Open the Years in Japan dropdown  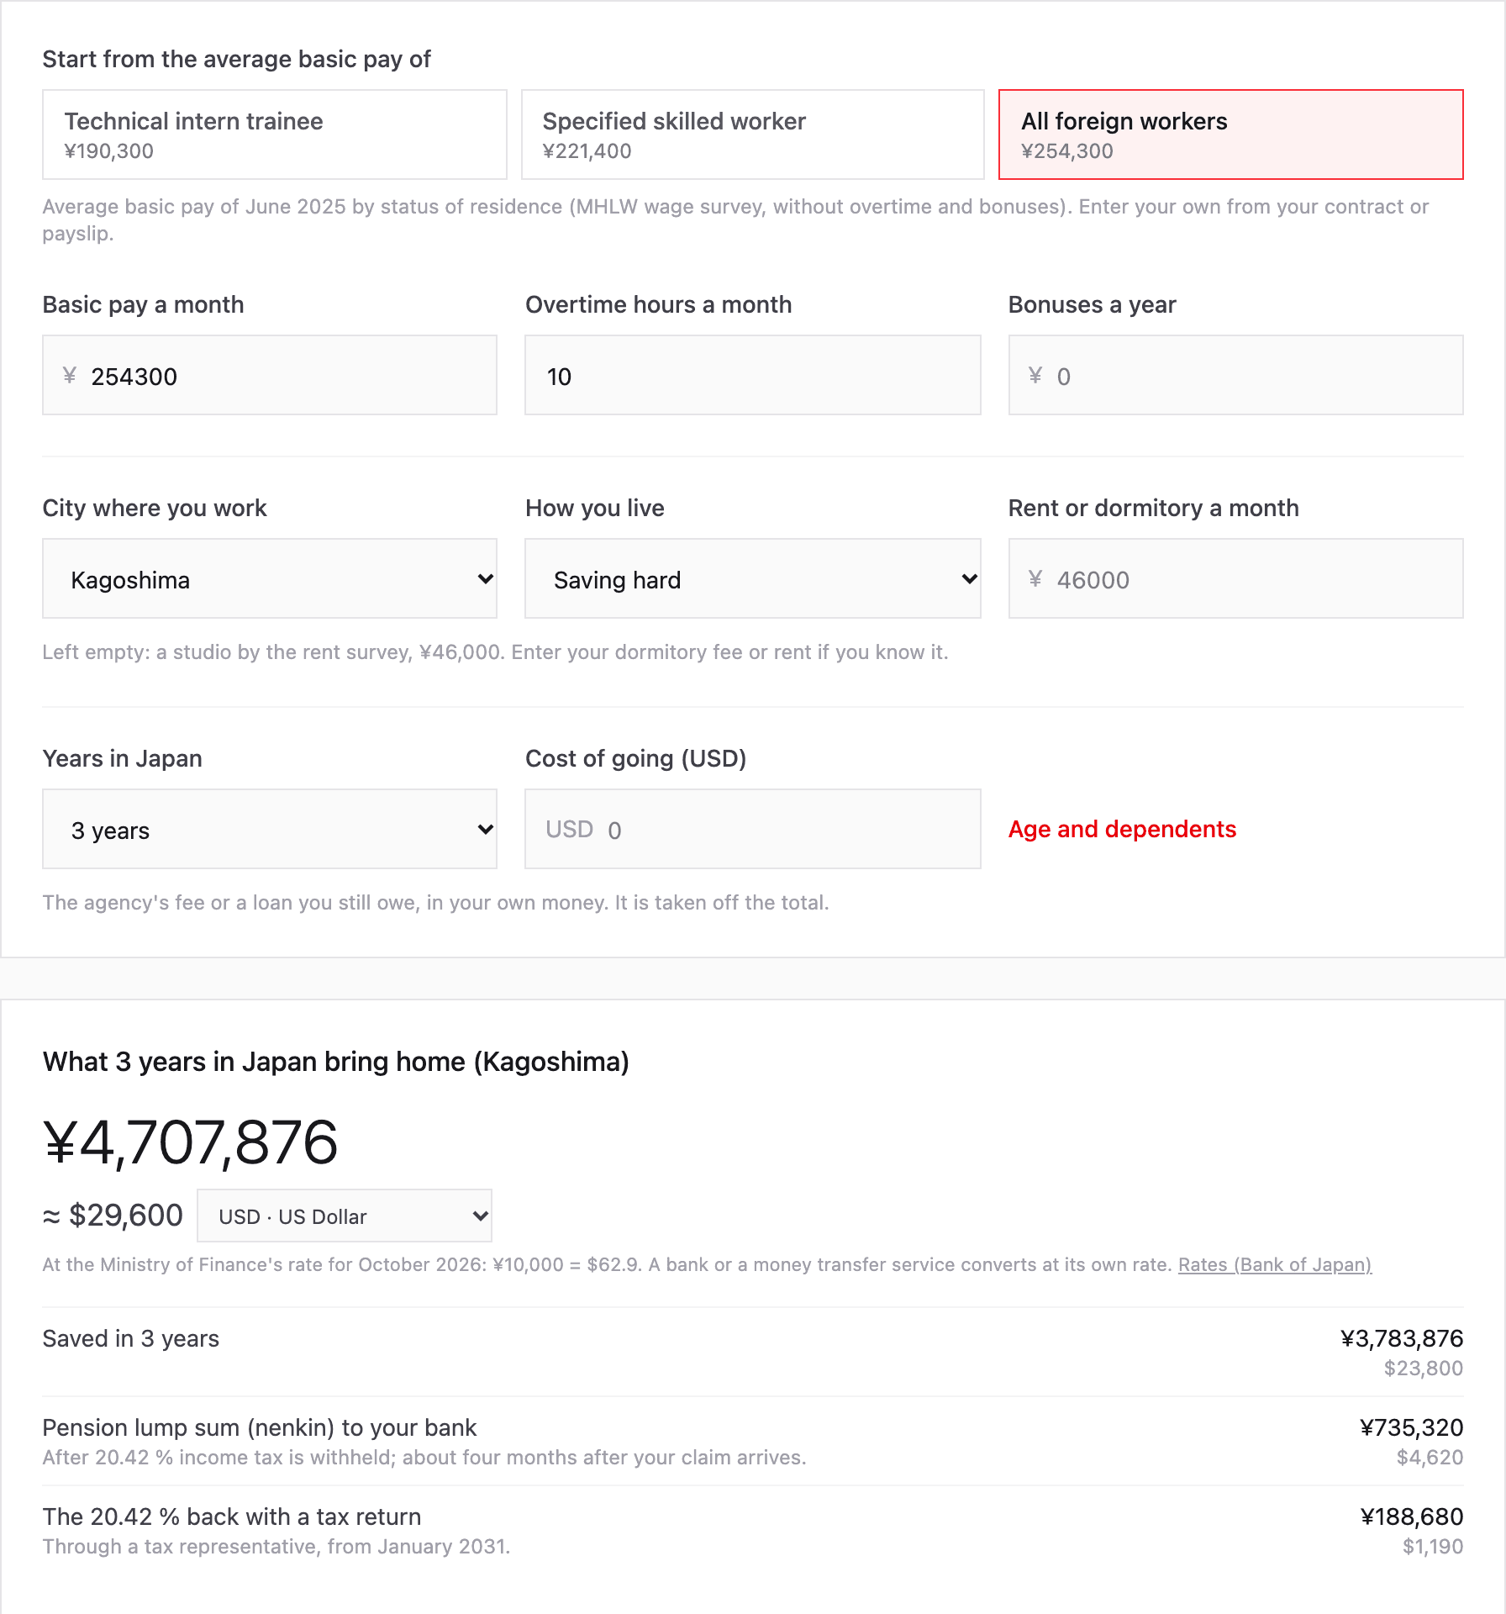(x=270, y=829)
